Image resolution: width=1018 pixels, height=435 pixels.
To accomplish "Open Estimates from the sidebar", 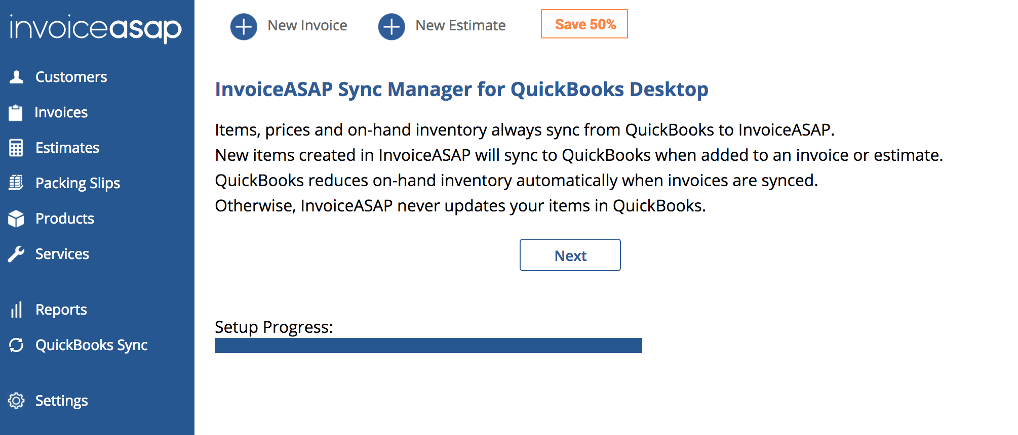I will tap(67, 148).
